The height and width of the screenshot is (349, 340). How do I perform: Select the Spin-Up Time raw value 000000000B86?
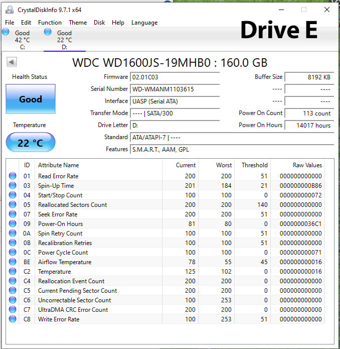(x=301, y=186)
